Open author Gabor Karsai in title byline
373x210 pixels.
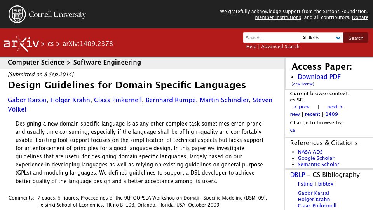coord(27,100)
